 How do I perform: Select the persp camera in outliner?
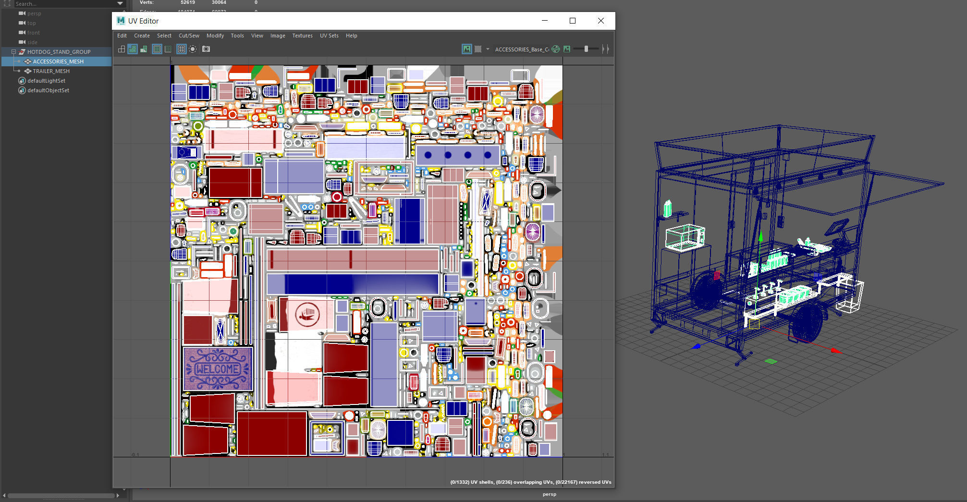tap(34, 13)
